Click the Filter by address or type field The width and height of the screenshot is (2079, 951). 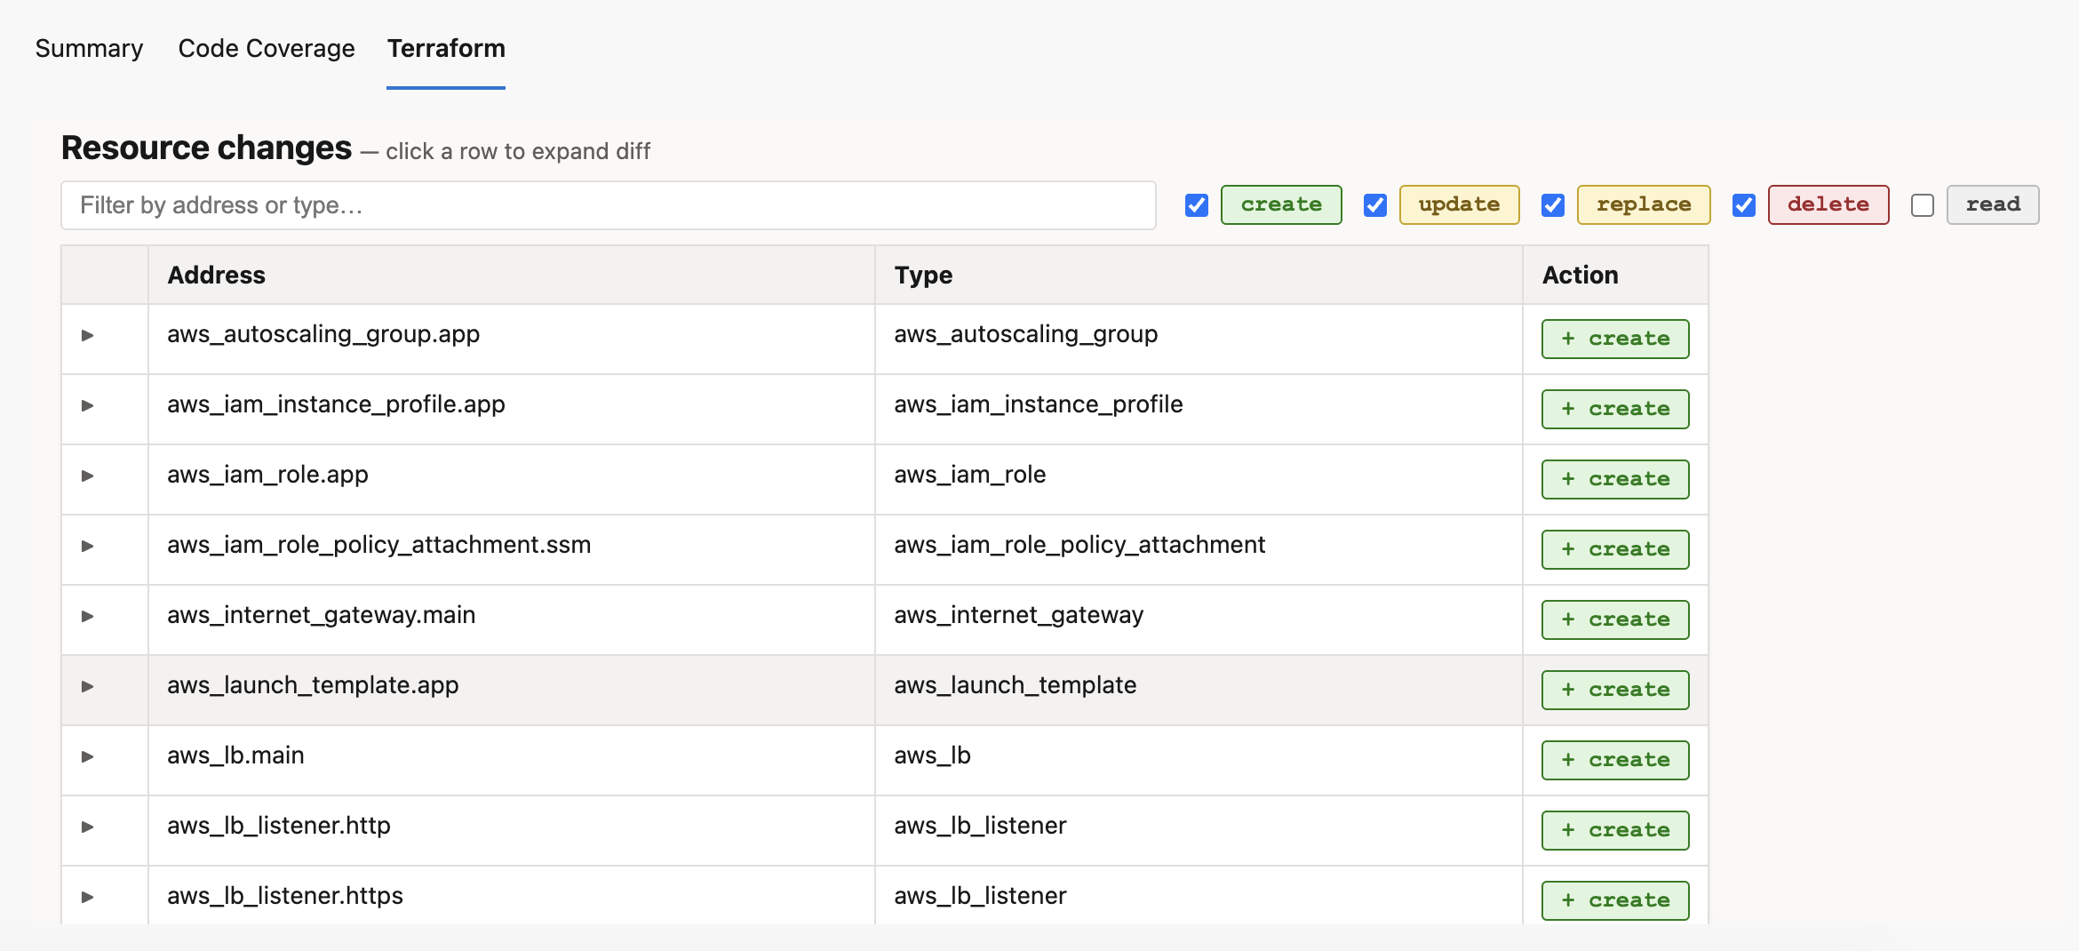(x=608, y=205)
